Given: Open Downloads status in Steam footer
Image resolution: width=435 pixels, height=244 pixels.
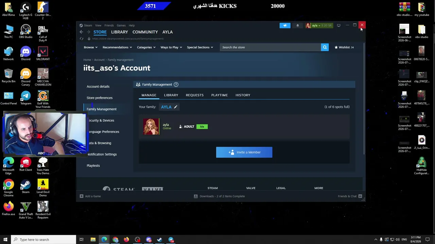Looking at the screenshot, I should click(219, 196).
